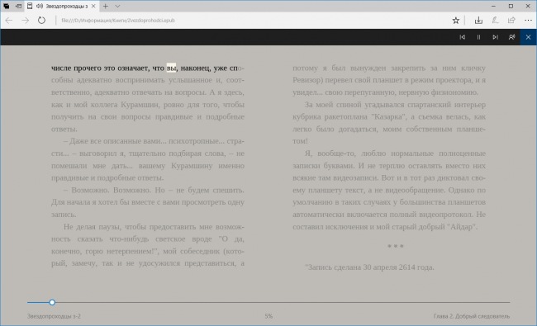Open read aloud voice settings
The height and width of the screenshot is (326, 537).
click(511, 37)
